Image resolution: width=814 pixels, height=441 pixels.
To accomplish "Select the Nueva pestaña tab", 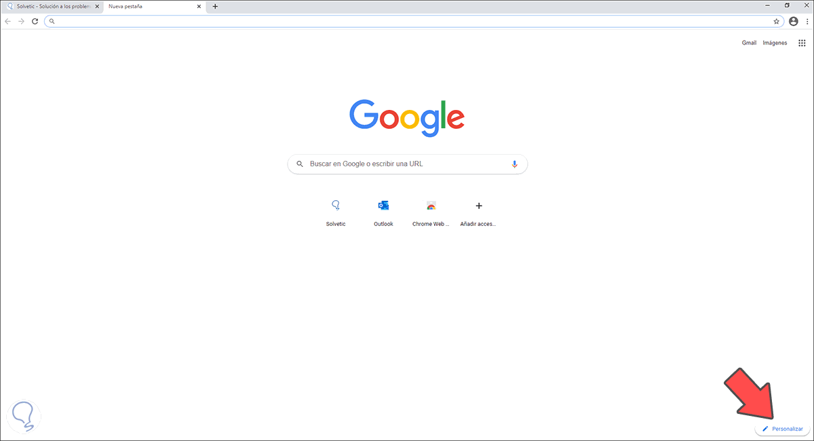I will [x=156, y=6].
